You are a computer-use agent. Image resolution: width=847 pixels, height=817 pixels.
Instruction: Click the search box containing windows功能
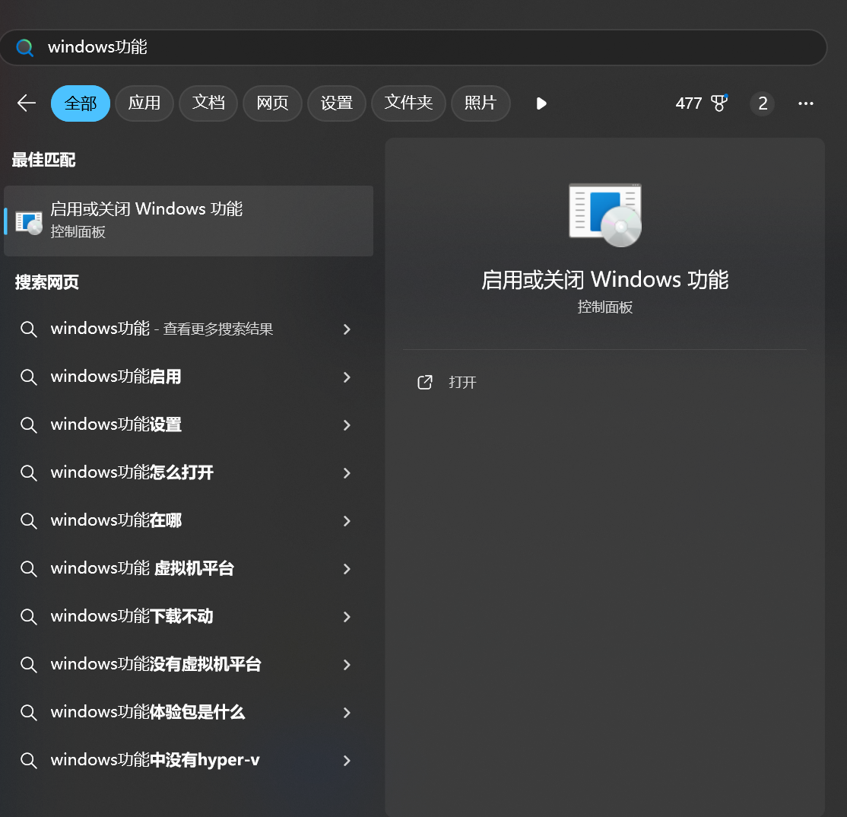click(x=414, y=48)
